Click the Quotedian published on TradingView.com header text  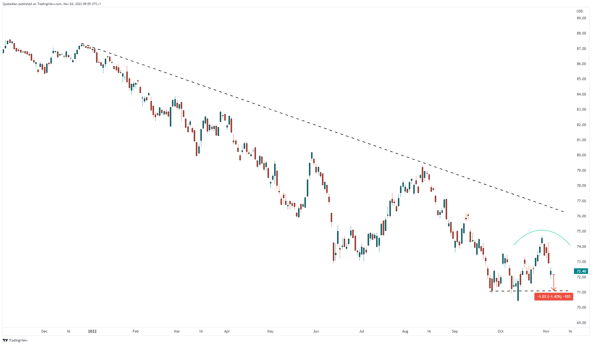52,4
